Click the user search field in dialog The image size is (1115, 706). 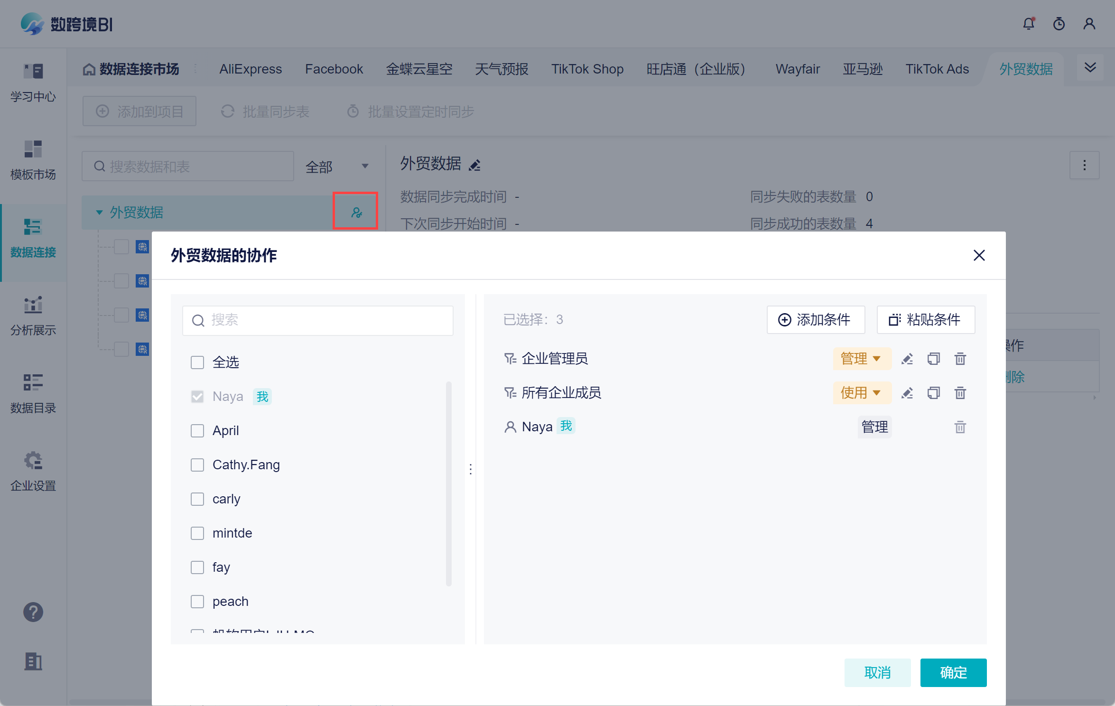(318, 320)
